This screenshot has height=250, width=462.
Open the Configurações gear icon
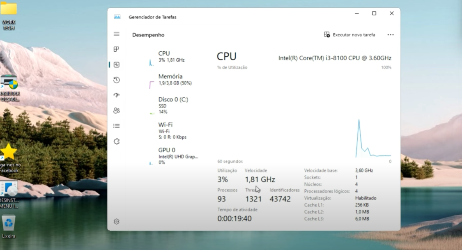coord(116,221)
